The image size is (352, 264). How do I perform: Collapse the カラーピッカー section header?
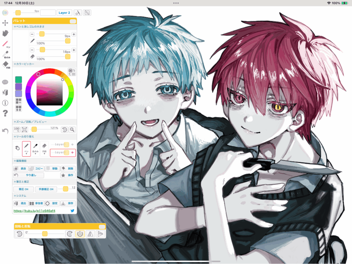24,64
